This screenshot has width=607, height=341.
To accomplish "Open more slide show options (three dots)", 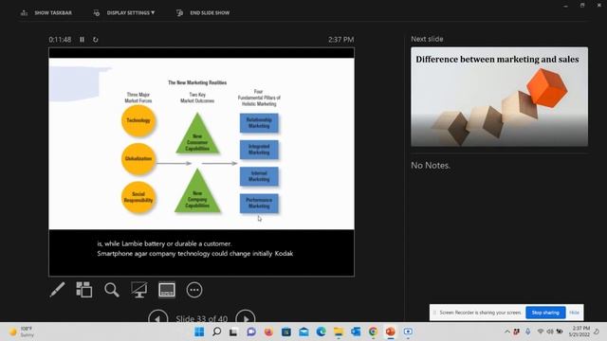I will [x=194, y=290].
